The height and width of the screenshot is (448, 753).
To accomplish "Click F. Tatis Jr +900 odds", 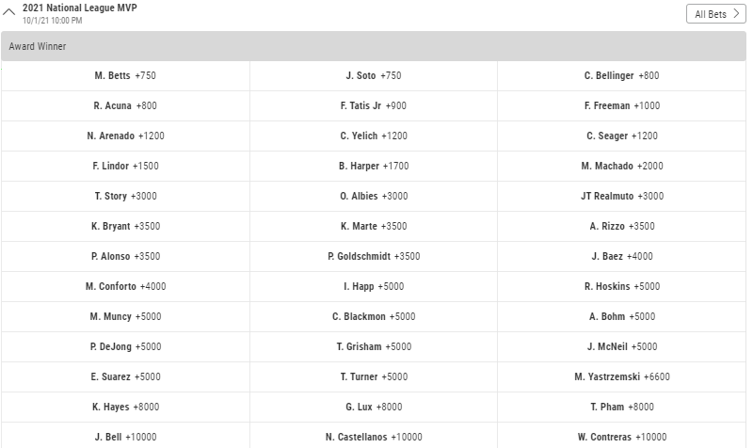I will pos(374,105).
